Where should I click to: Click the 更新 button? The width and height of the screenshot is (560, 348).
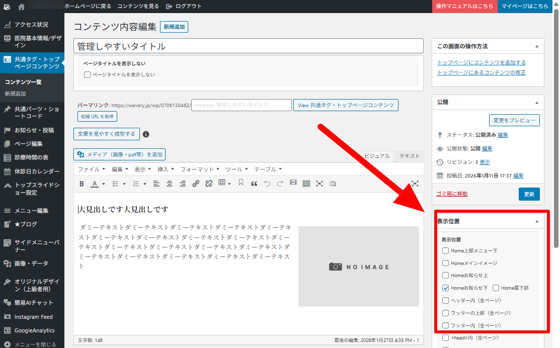coord(529,194)
